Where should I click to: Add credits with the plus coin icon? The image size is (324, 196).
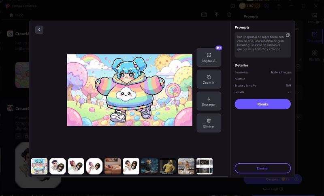click(x=258, y=6)
